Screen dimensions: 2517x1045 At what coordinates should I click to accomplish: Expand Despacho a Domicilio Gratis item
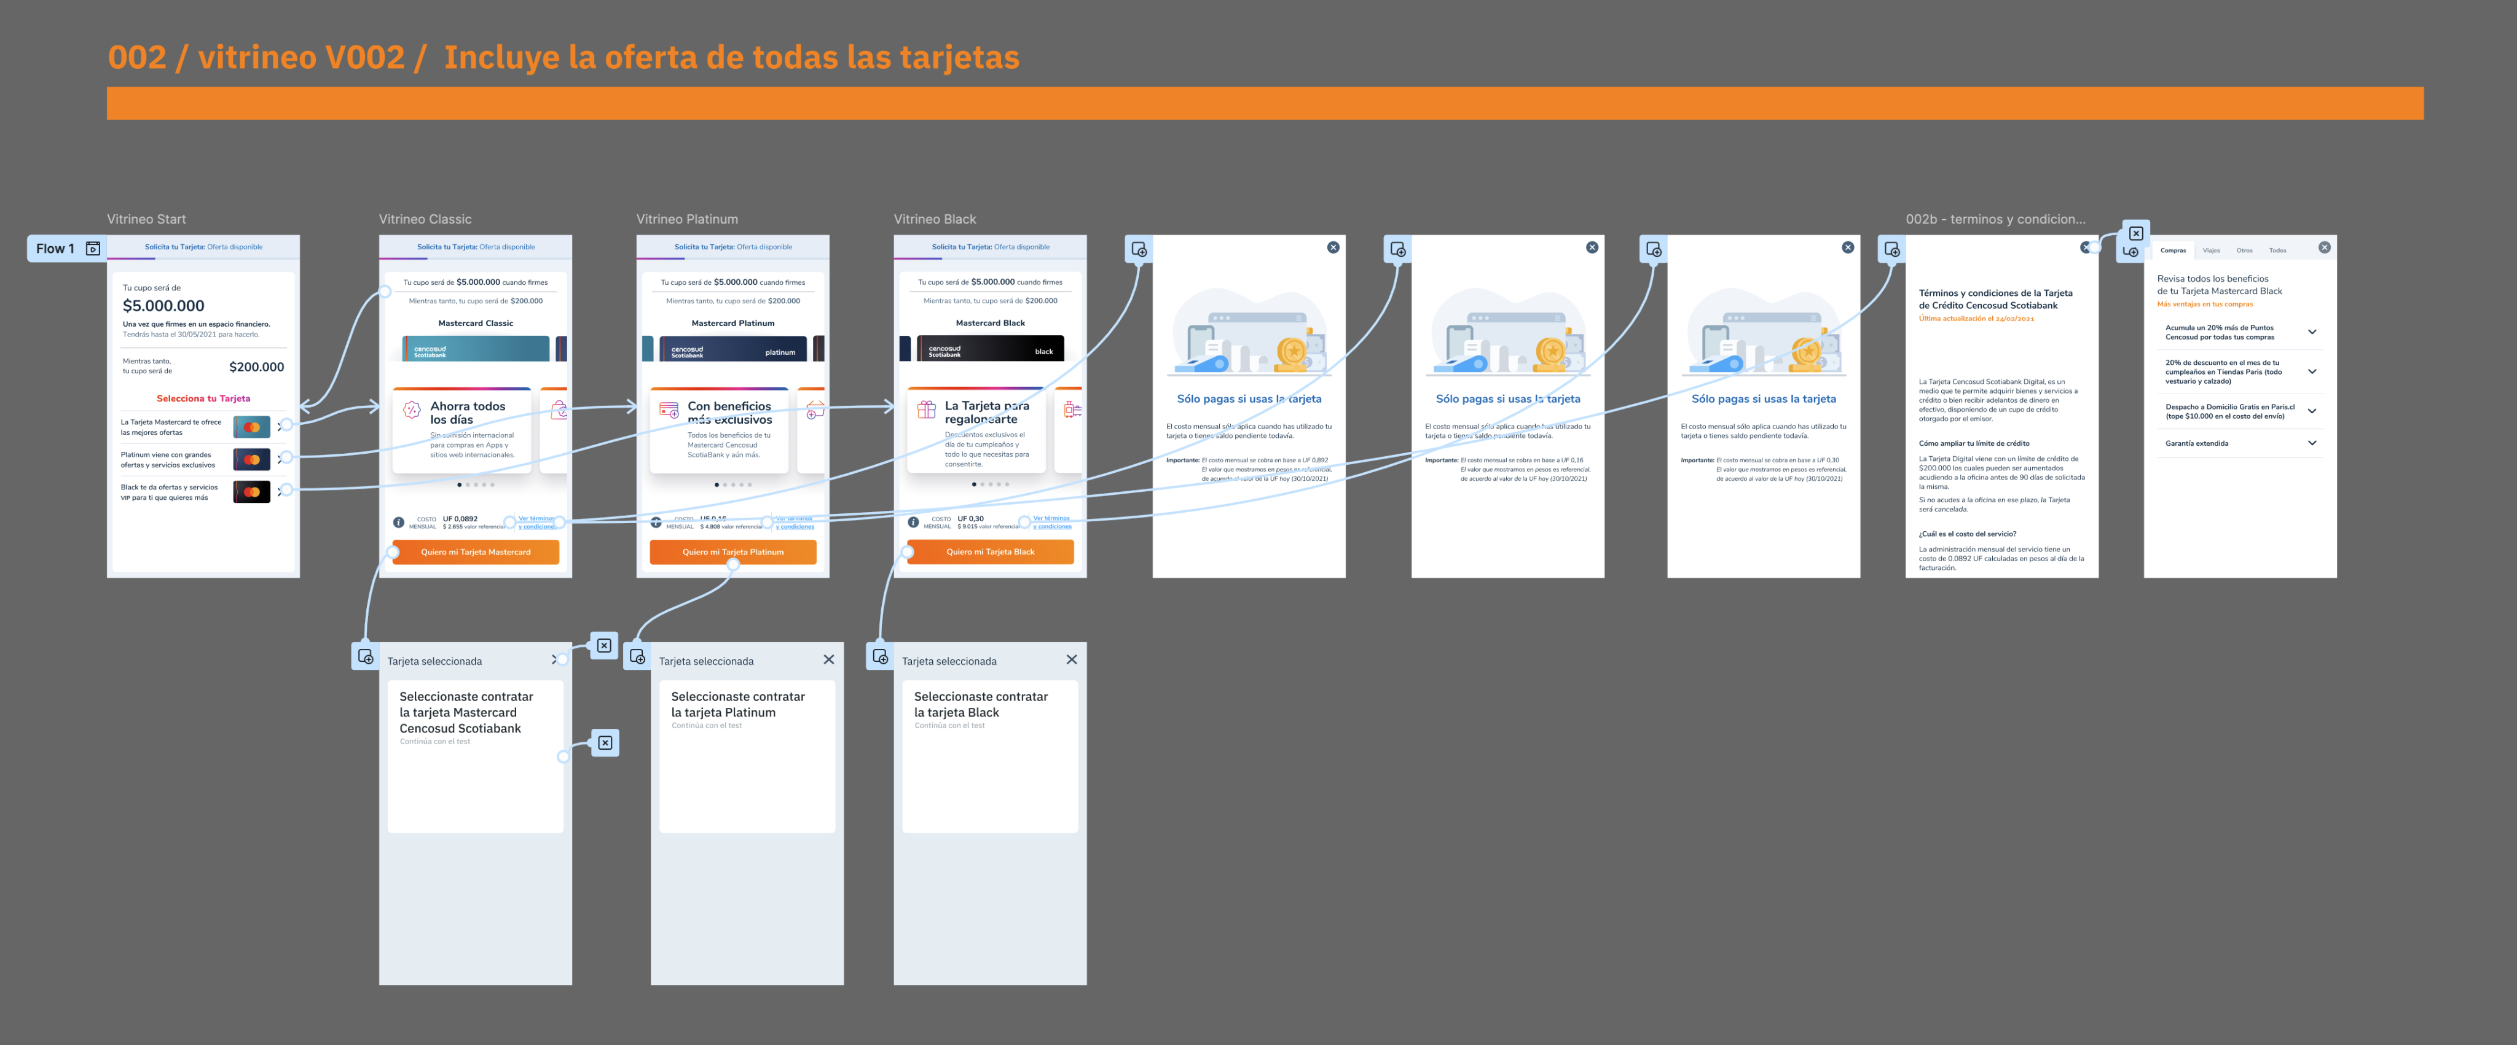pos(2312,411)
